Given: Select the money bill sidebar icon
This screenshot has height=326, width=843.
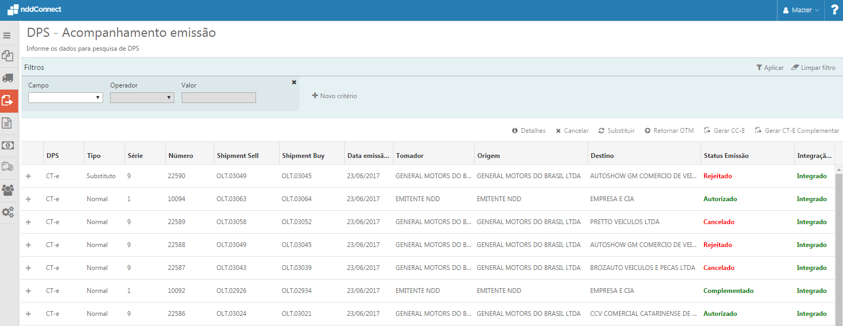Looking at the screenshot, I should click(7, 145).
